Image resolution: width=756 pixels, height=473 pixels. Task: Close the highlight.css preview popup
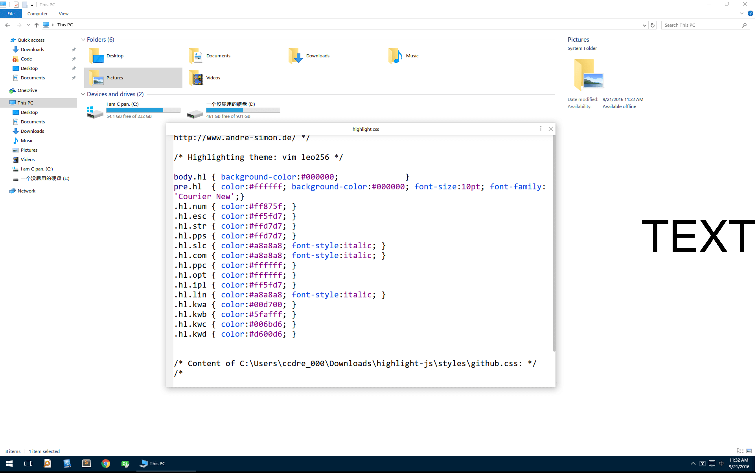551,129
